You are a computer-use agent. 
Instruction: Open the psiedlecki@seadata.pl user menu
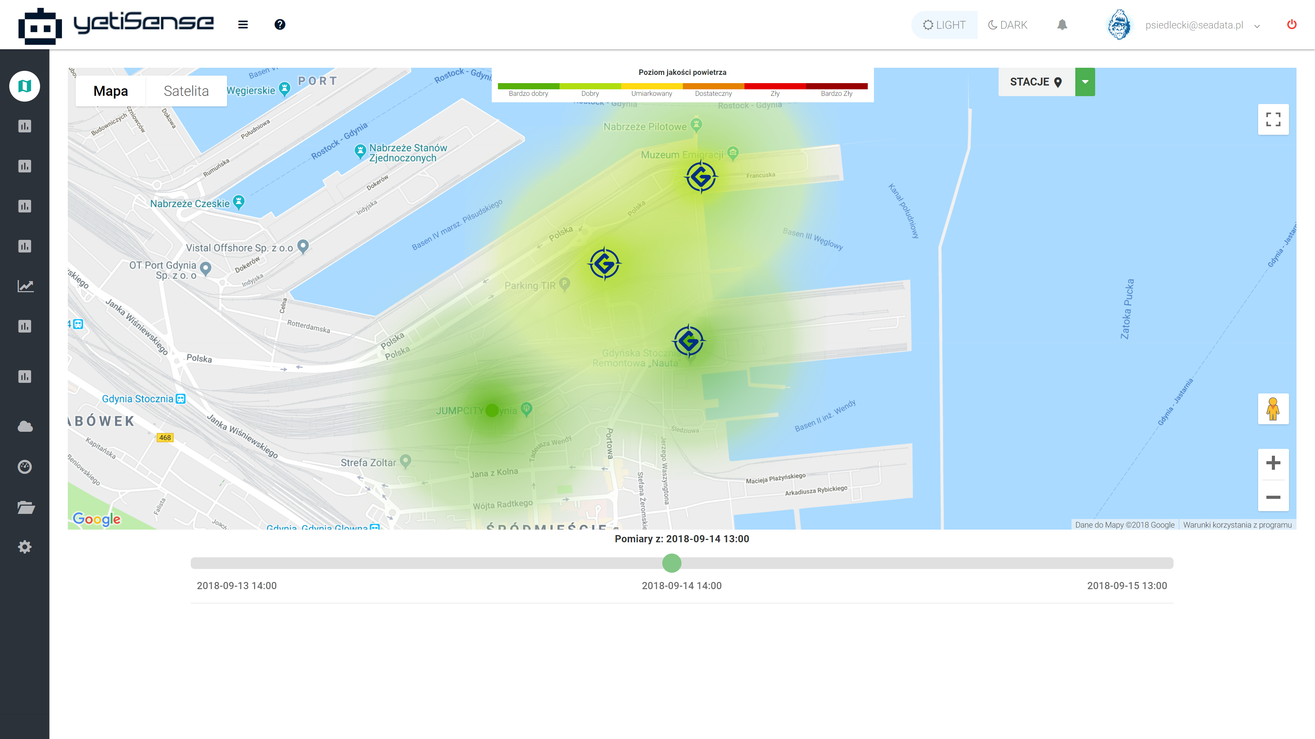[x=1193, y=25]
